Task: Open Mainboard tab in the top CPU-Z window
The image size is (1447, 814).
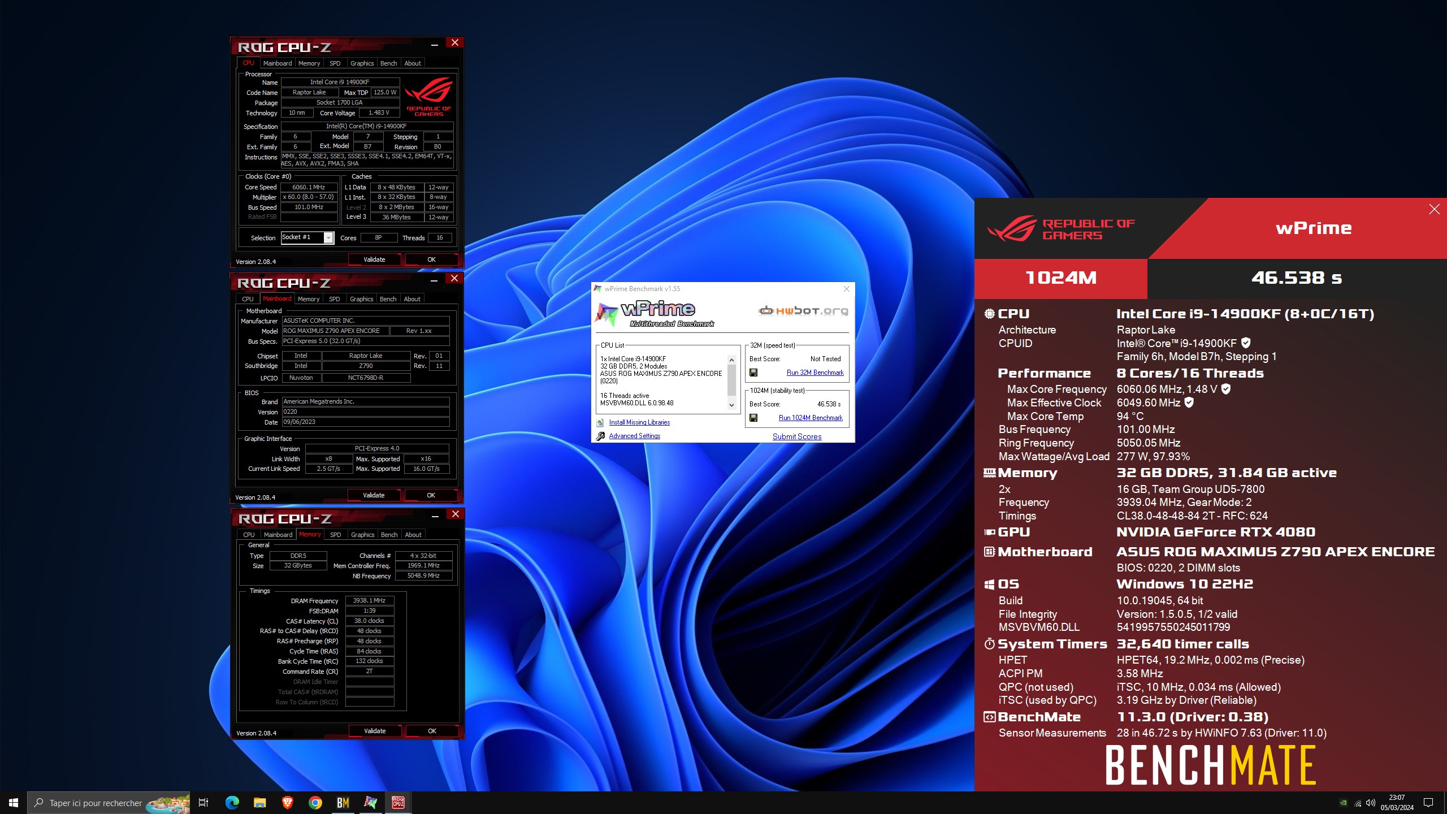Action: [278, 63]
